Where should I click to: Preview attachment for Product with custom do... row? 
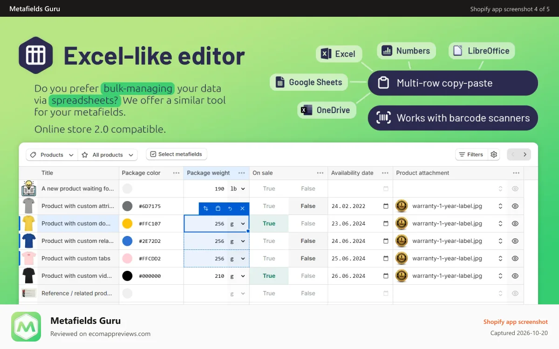click(x=515, y=223)
